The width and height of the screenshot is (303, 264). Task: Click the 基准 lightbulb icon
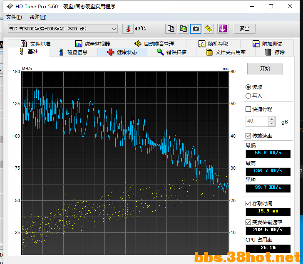tap(22, 51)
